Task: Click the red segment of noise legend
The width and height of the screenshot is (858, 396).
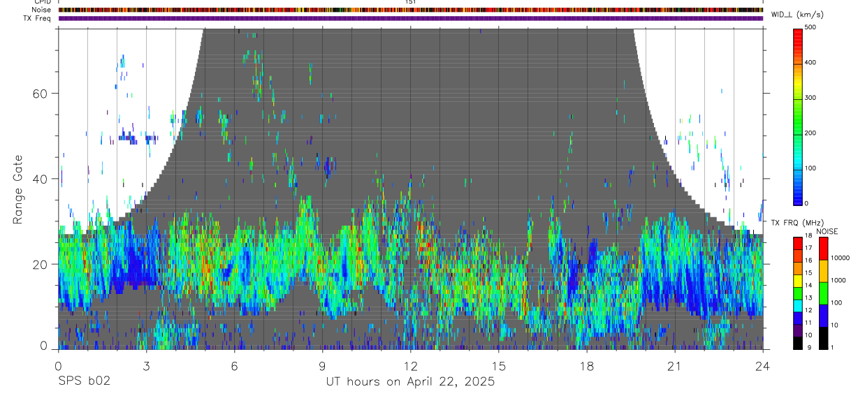Action: click(824, 248)
